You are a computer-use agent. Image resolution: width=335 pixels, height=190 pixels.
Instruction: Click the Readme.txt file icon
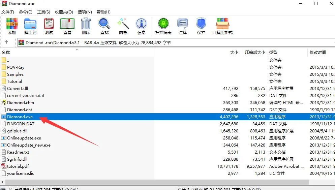click(4, 152)
